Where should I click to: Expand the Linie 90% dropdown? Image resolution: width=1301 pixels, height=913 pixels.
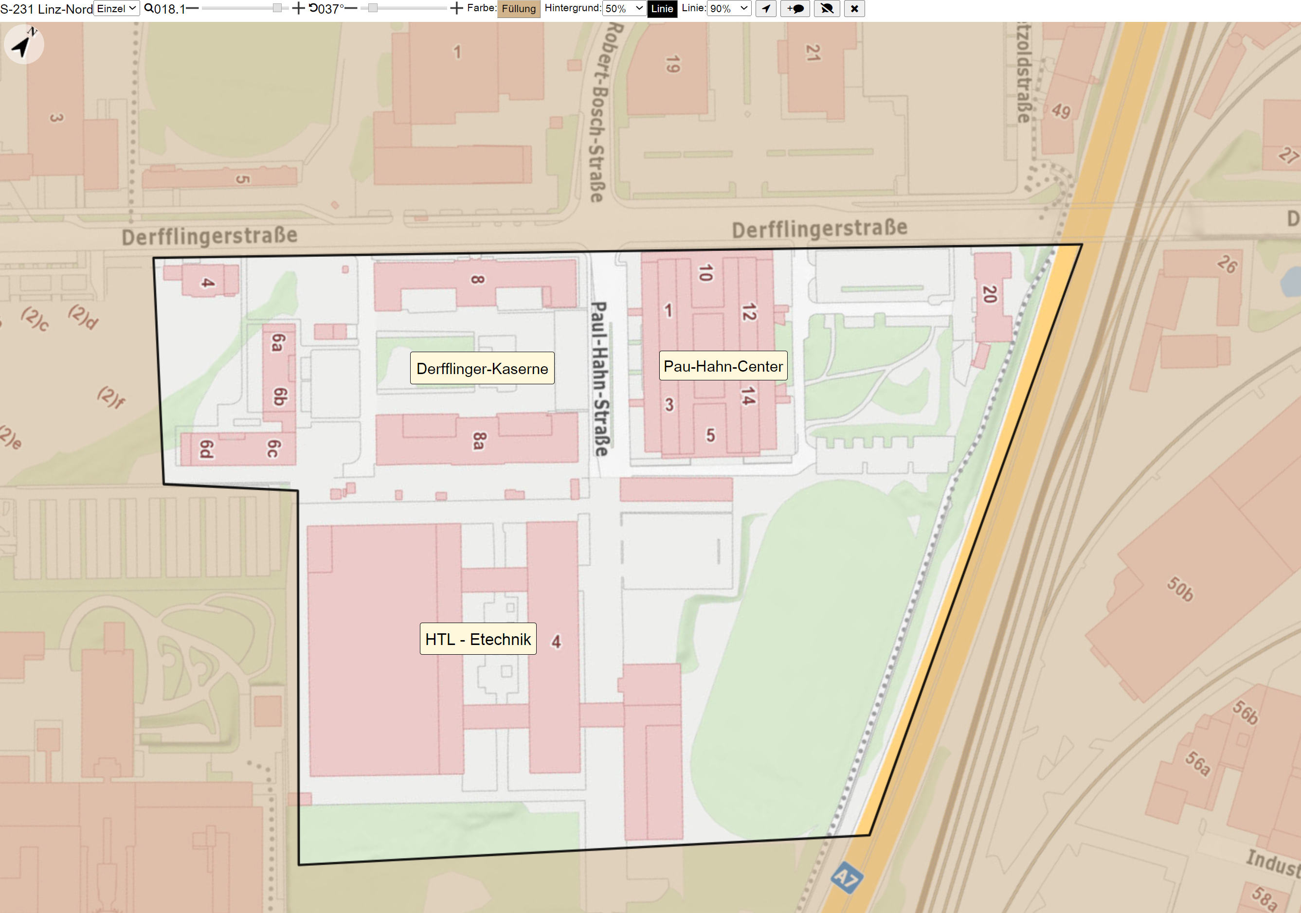(x=729, y=8)
